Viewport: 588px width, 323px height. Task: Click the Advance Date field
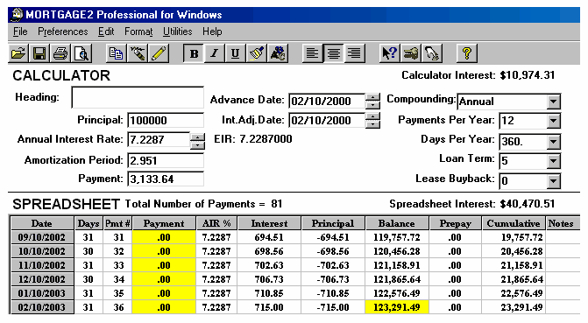327,101
